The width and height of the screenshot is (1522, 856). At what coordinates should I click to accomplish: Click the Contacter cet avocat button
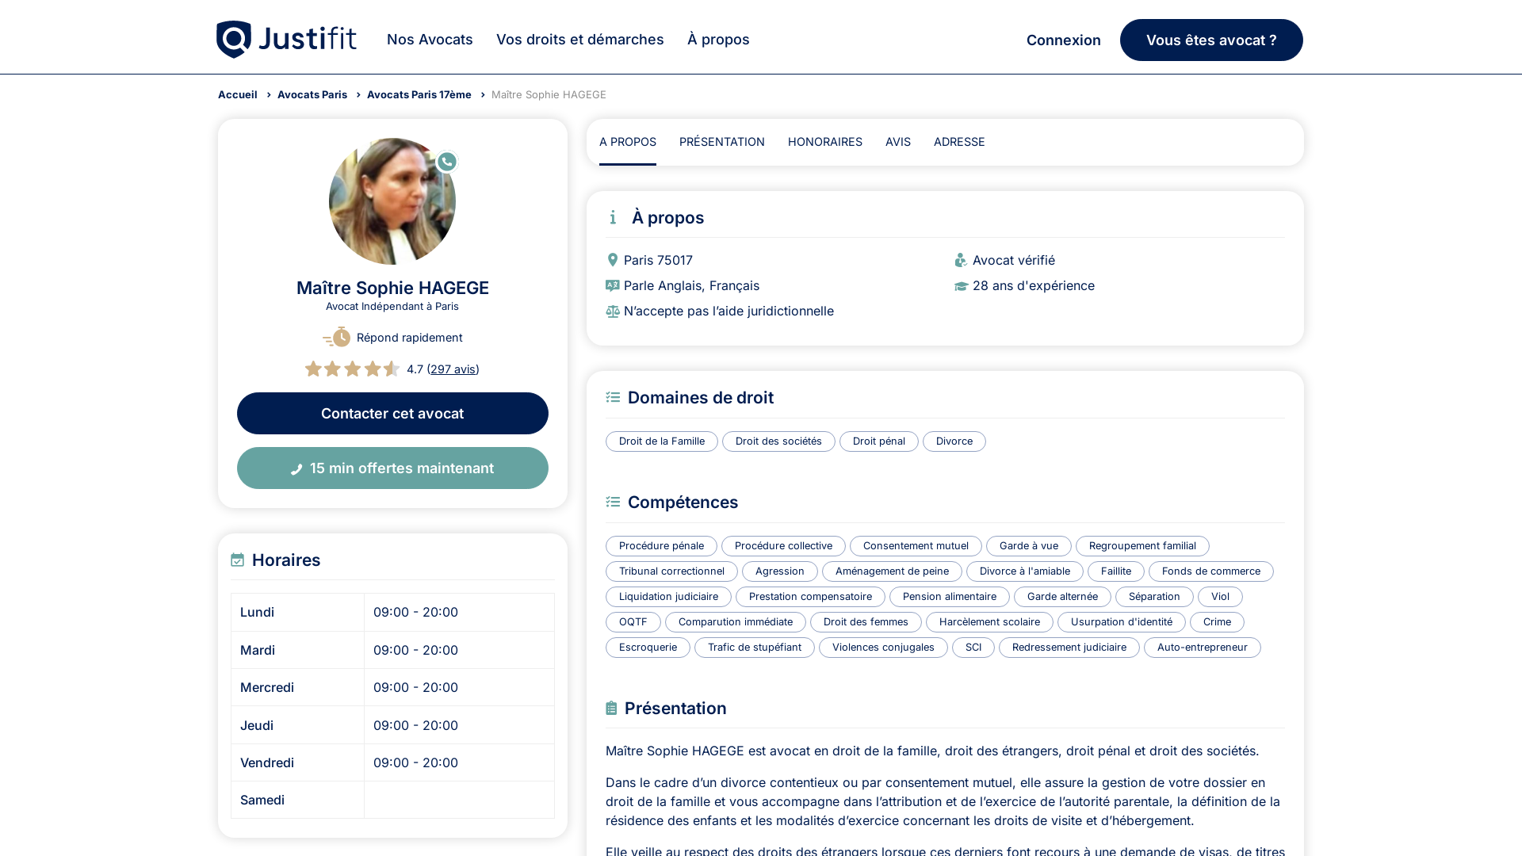[392, 413]
